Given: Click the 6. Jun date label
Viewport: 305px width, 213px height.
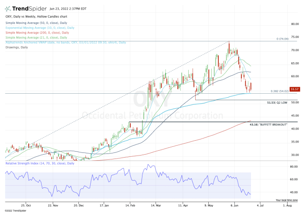Looking at the screenshot, I should coord(234,206).
